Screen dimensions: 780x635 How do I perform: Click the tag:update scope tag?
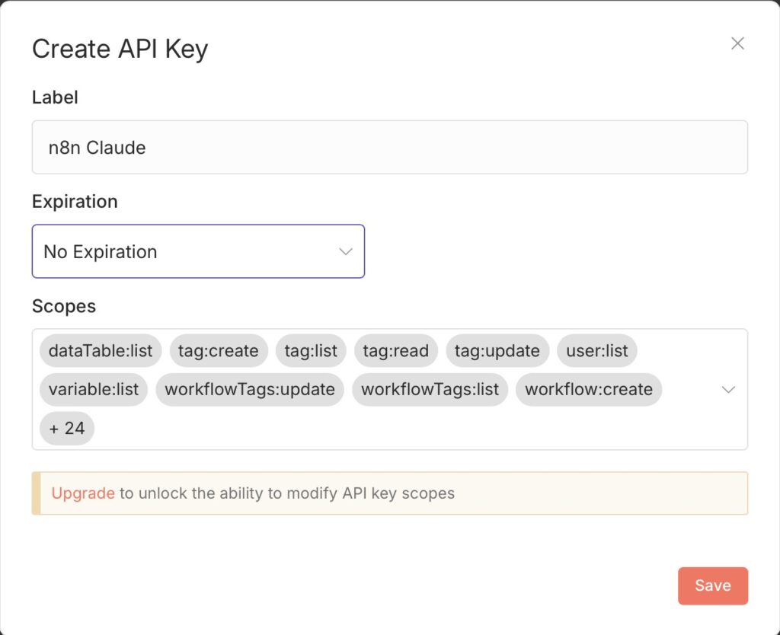click(497, 350)
